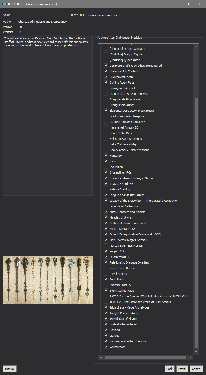Uncheck Storm Calling Magic
Viewport: 206px width, 375px height.
(x=106, y=291)
